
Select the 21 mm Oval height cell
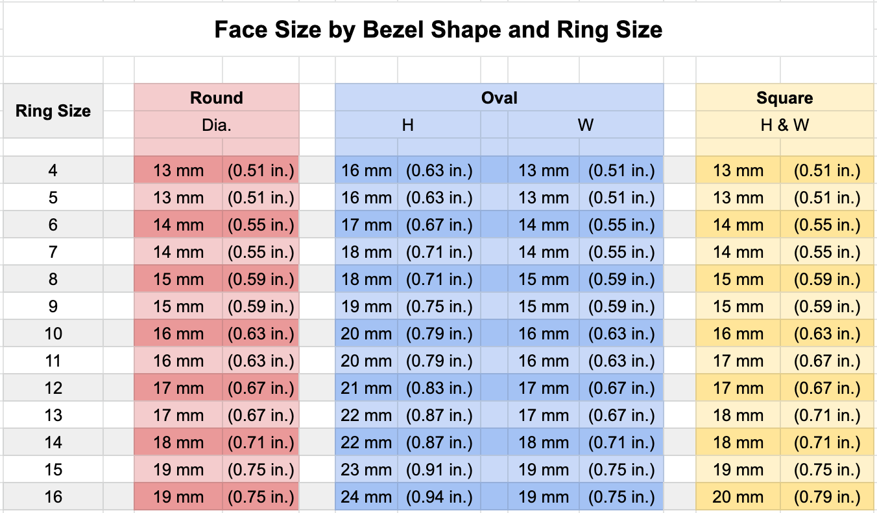pyautogui.click(x=366, y=388)
